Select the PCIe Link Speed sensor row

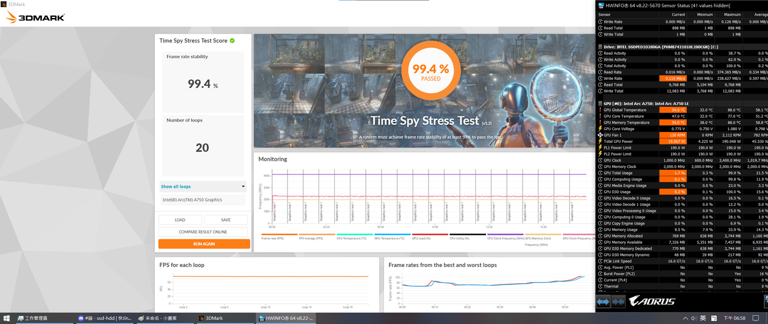(x=683, y=261)
